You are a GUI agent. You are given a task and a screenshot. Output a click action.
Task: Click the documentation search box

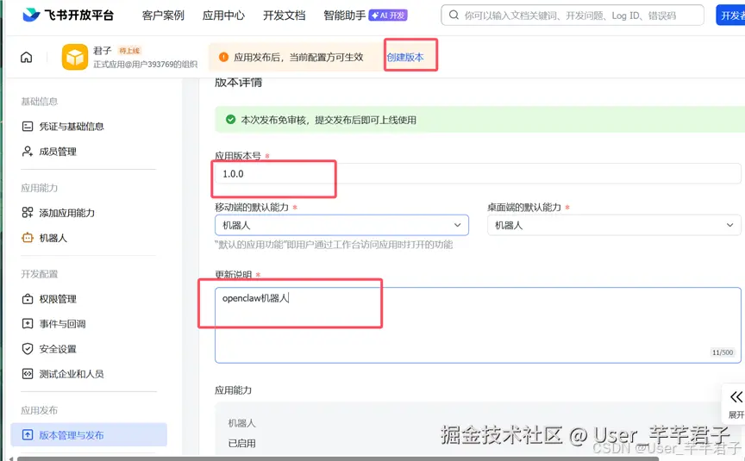(572, 16)
